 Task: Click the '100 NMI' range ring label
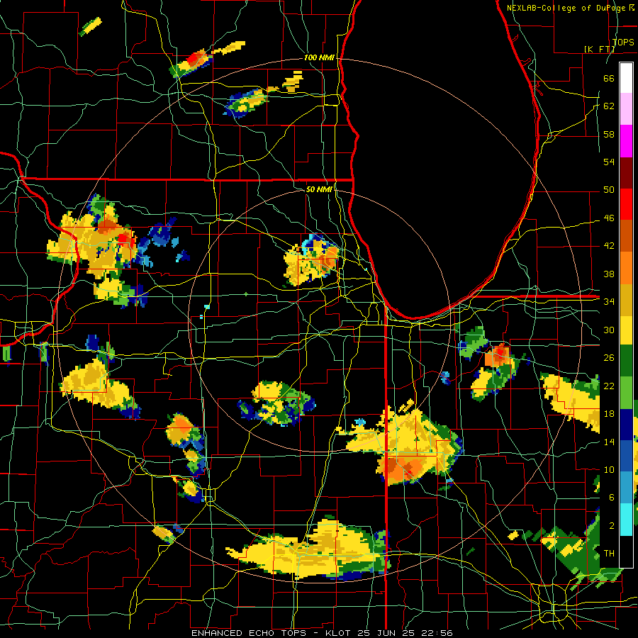tap(319, 57)
